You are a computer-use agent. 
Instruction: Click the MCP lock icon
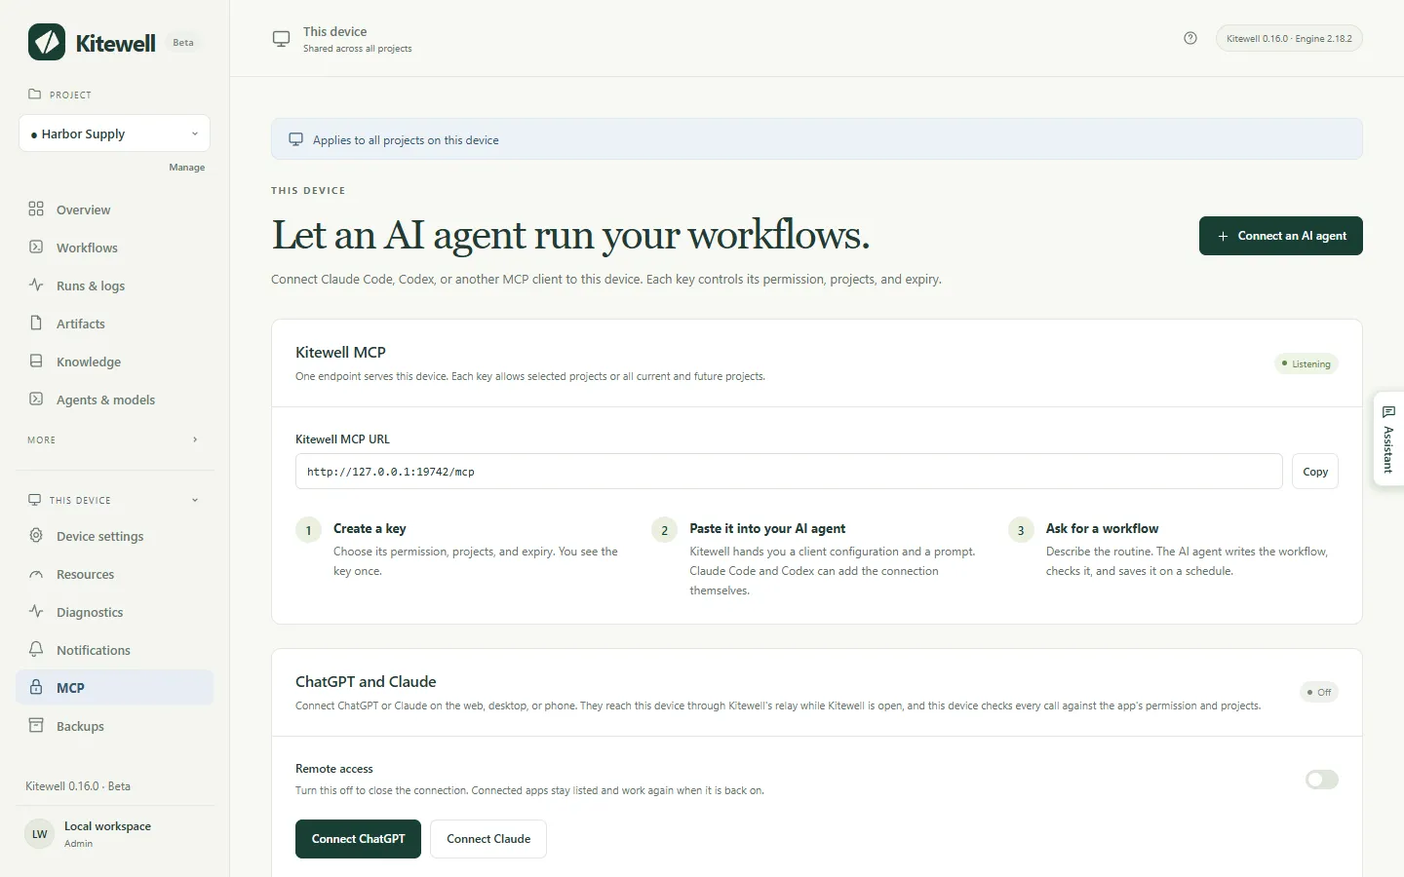coord(36,687)
